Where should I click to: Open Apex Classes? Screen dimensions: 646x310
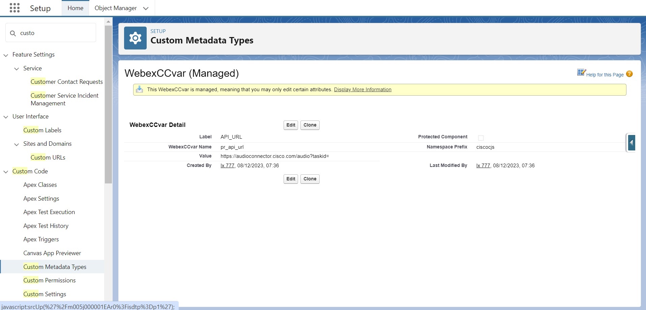pos(40,185)
